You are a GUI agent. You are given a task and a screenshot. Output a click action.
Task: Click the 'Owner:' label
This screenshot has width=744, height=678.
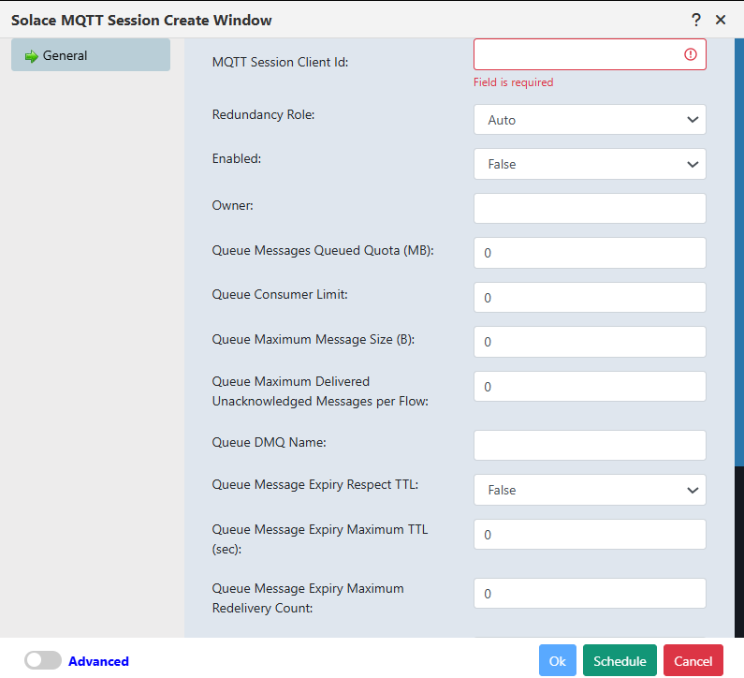point(232,206)
